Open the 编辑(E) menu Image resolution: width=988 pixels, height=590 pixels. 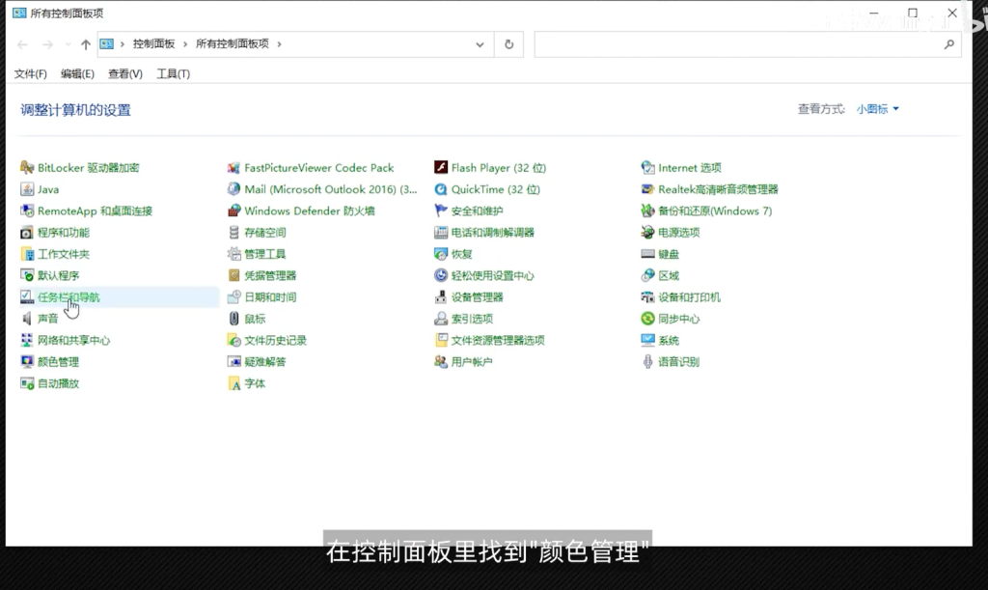point(77,73)
